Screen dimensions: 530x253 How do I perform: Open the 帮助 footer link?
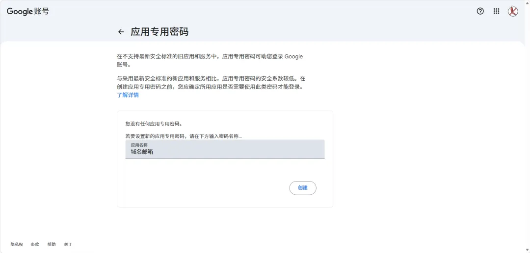(x=52, y=244)
